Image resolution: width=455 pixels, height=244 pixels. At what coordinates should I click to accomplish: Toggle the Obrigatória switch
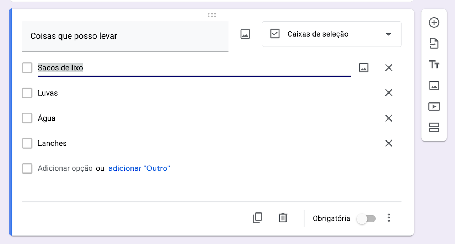point(366,218)
